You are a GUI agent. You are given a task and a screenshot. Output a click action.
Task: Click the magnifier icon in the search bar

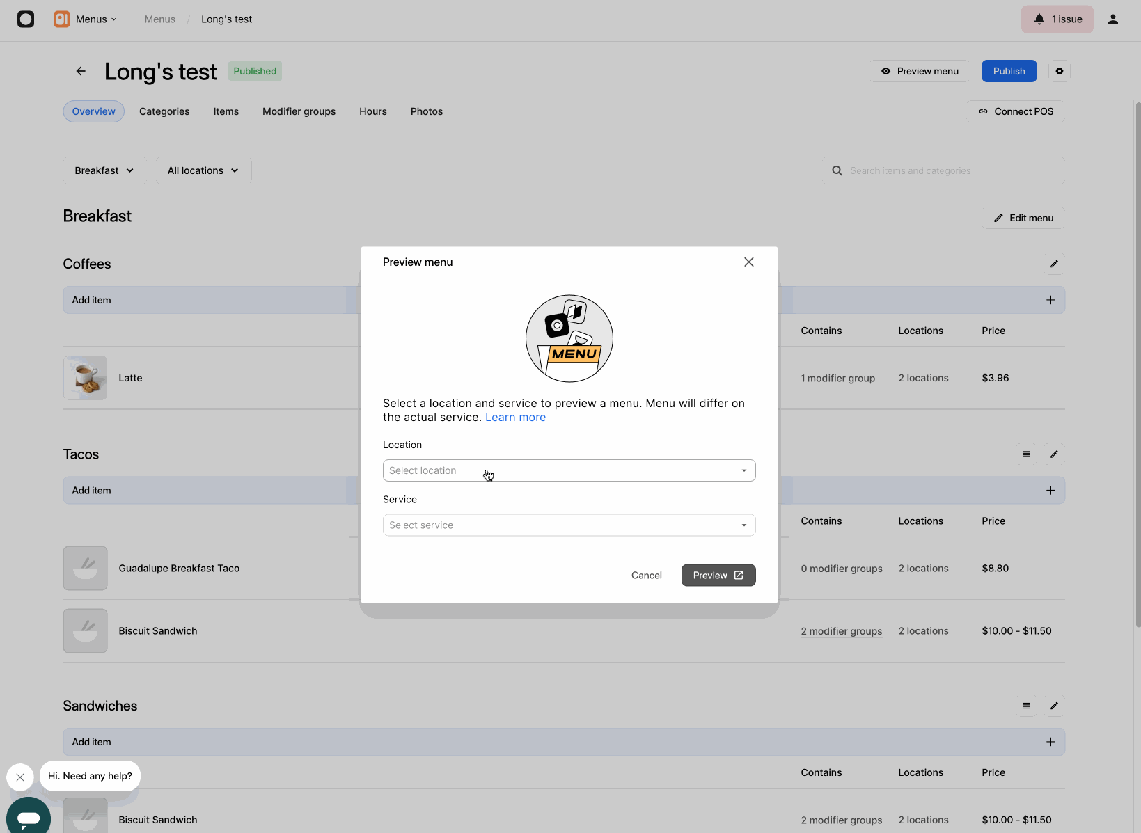(837, 170)
